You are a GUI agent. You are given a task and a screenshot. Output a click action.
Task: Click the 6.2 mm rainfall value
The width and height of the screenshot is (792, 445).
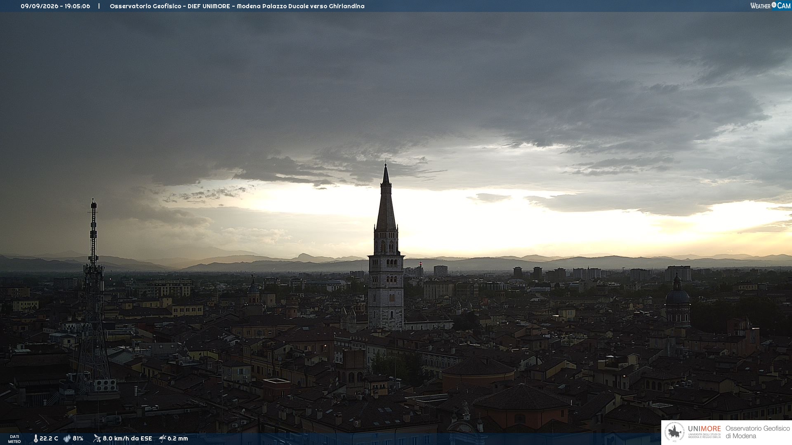(178, 438)
